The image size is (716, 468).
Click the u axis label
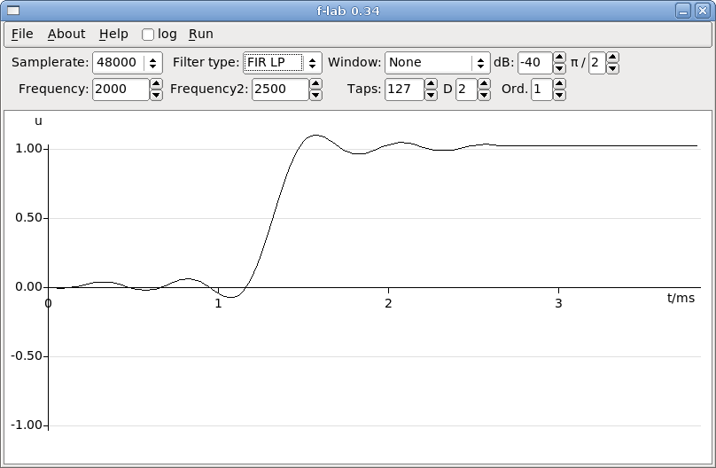point(38,121)
